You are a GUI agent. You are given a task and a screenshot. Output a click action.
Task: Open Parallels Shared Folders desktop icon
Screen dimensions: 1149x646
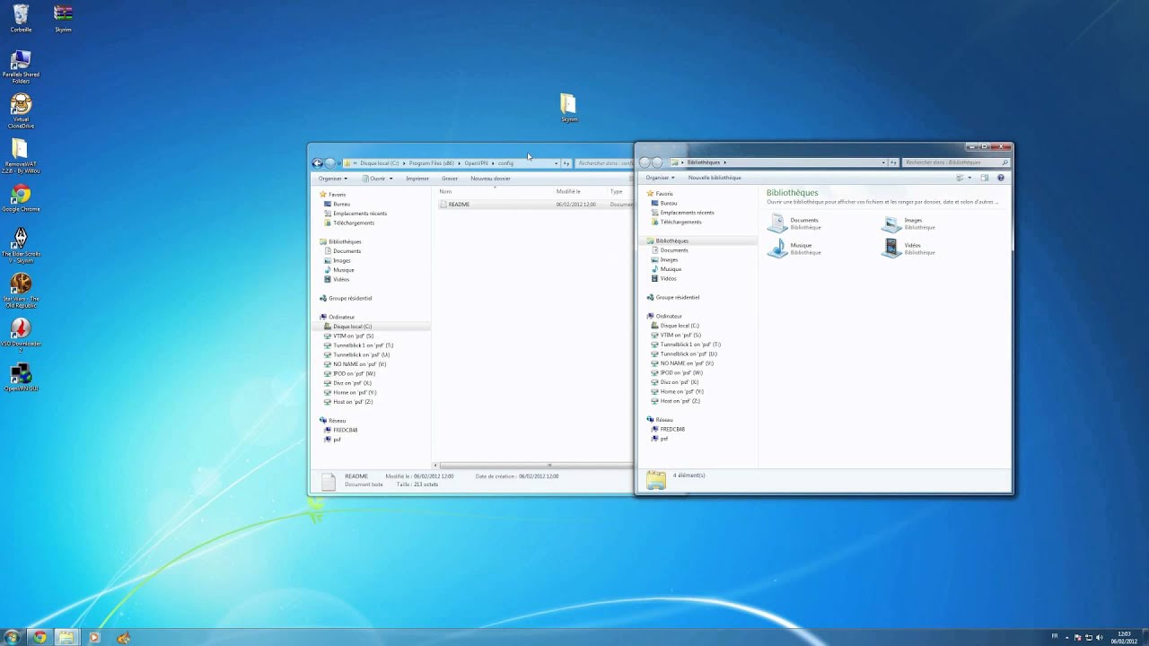tap(21, 67)
